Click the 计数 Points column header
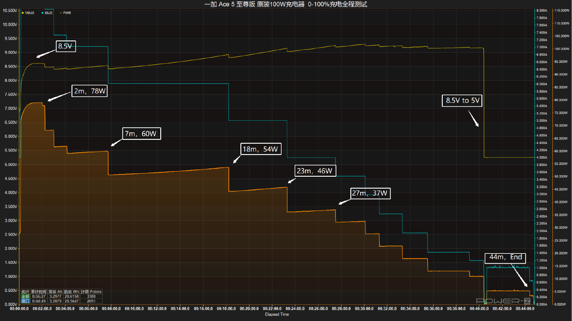Viewport: 572px width, 321px height. (91, 292)
